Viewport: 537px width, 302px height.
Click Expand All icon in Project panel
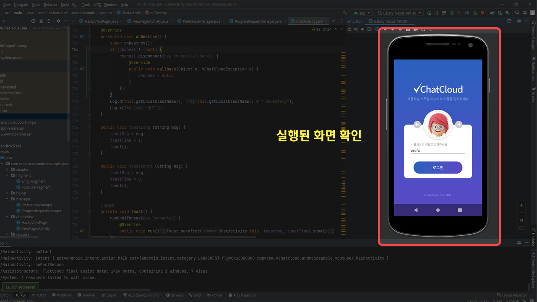point(42,21)
